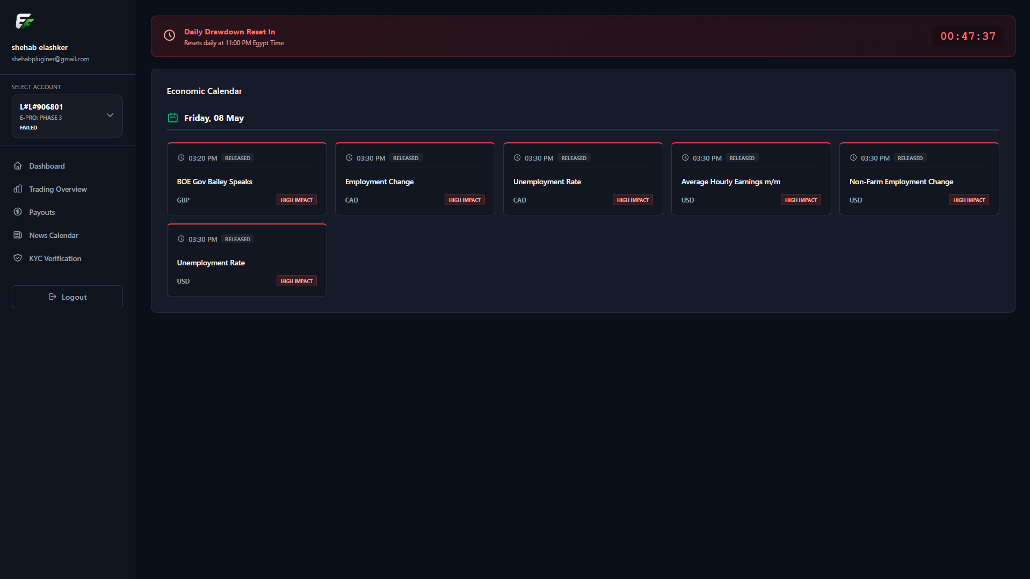Click the Dashboard home icon
The image size is (1030, 579).
[x=18, y=166]
